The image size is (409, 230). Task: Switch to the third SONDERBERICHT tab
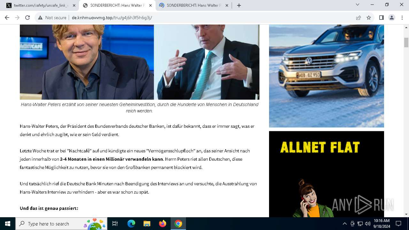194,5
